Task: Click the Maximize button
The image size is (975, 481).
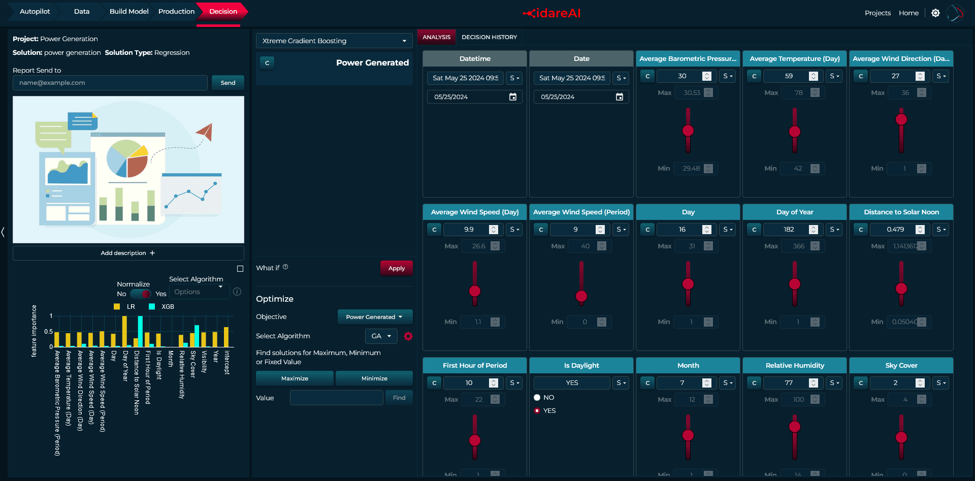Action: coord(295,378)
